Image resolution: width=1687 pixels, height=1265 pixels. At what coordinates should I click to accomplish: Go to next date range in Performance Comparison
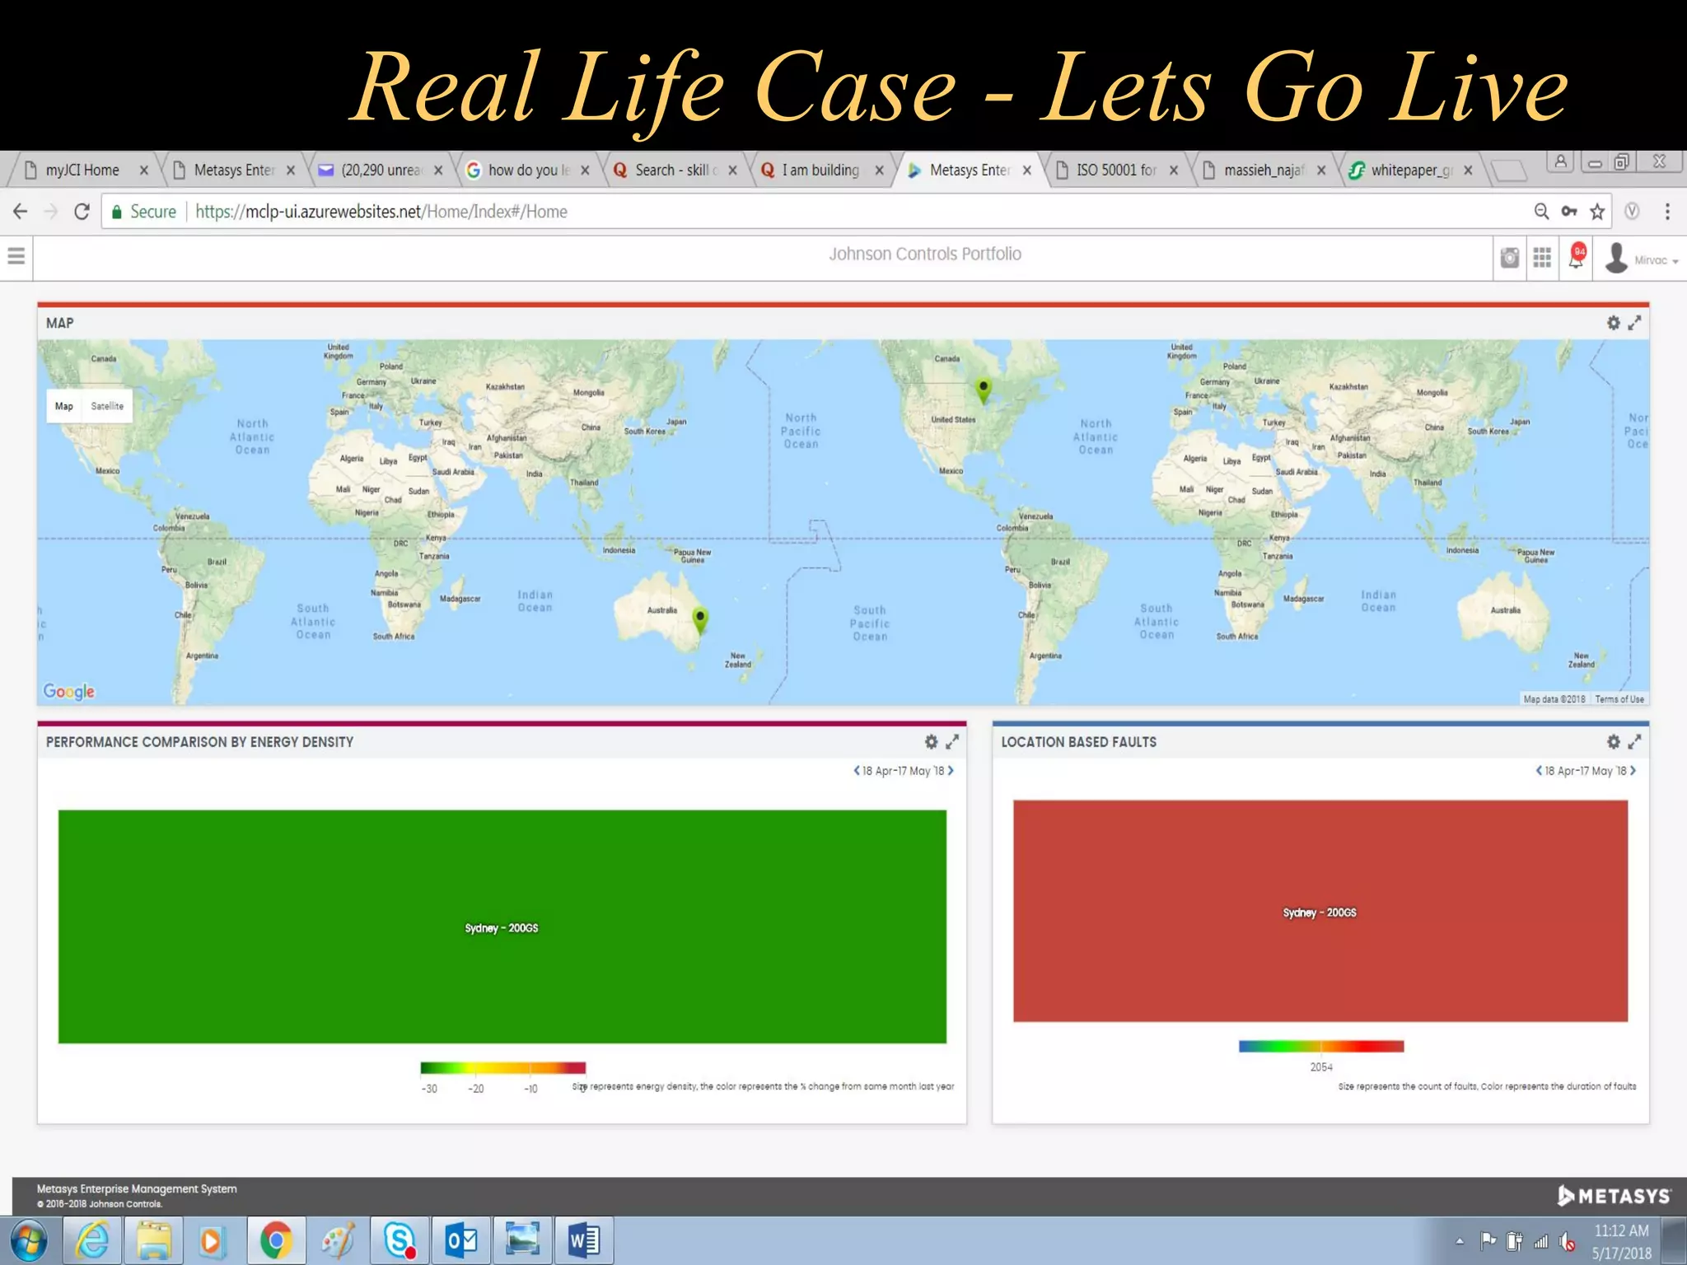click(951, 771)
